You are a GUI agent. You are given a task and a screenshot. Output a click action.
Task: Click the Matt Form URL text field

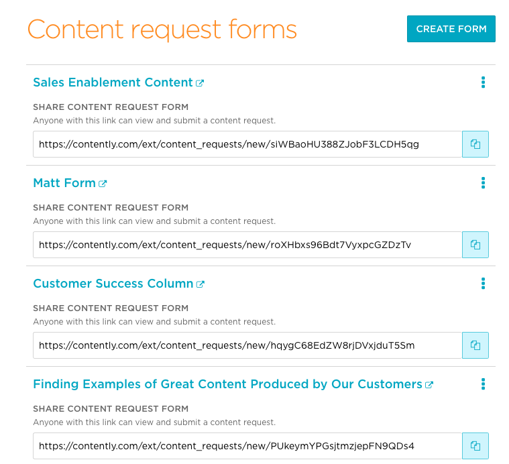(x=247, y=245)
